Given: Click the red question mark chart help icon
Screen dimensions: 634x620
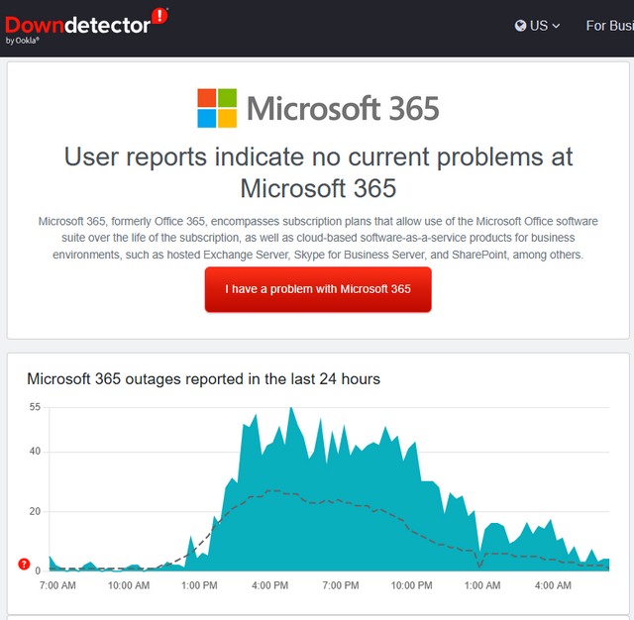Looking at the screenshot, I should [24, 564].
